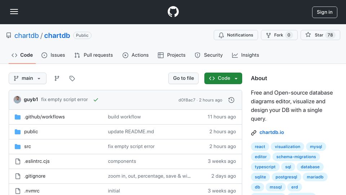The height and width of the screenshot is (195, 346).
Task: Click the .eslintrc.cjs file icon
Action: point(18,161)
